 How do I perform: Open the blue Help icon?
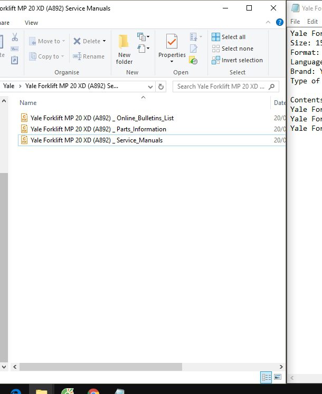coord(279,22)
